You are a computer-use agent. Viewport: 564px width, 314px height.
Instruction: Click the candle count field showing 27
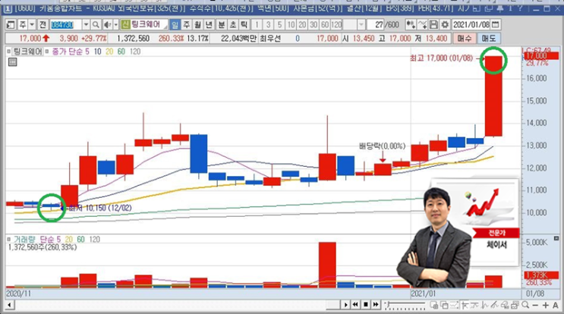376,25
